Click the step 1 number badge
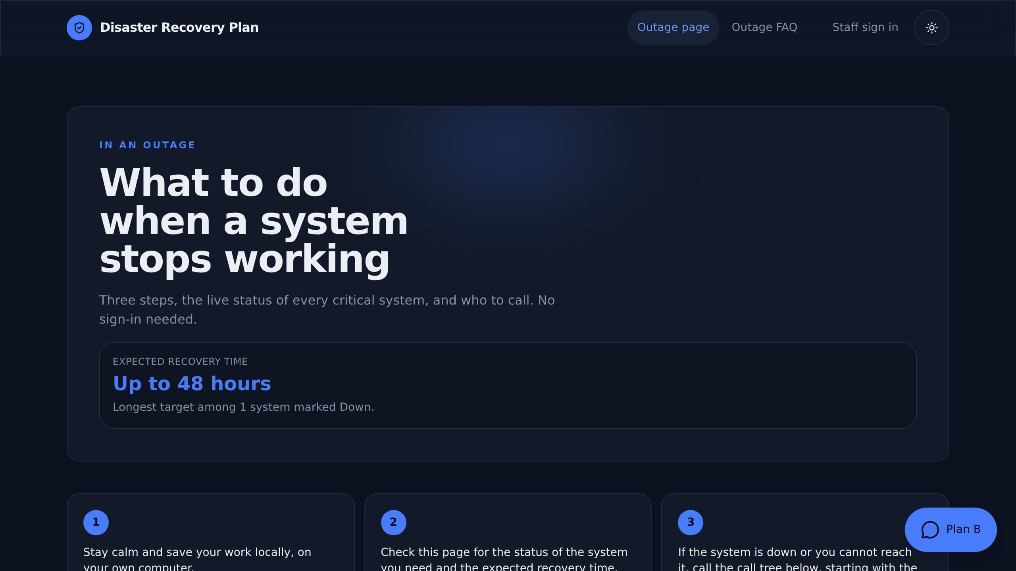Viewport: 1016px width, 571px height. pos(96,522)
